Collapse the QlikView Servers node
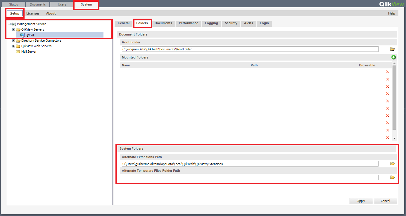The image size is (406, 216). 13,30
